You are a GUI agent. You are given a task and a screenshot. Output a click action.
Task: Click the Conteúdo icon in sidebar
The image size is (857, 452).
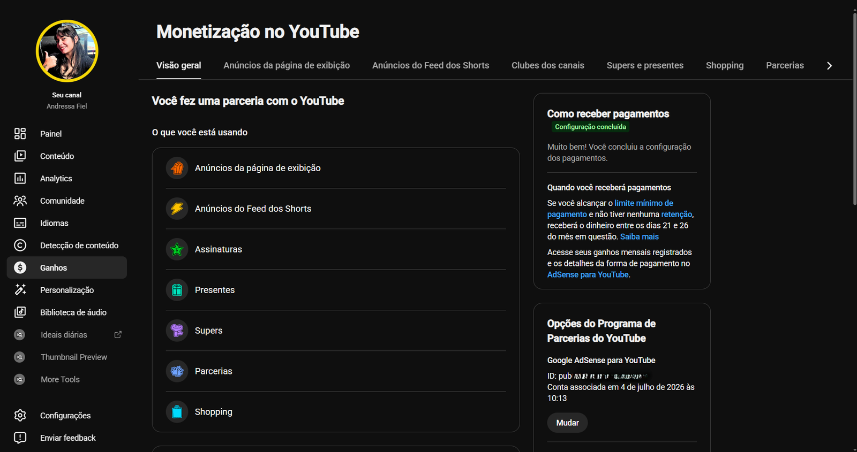click(x=20, y=156)
